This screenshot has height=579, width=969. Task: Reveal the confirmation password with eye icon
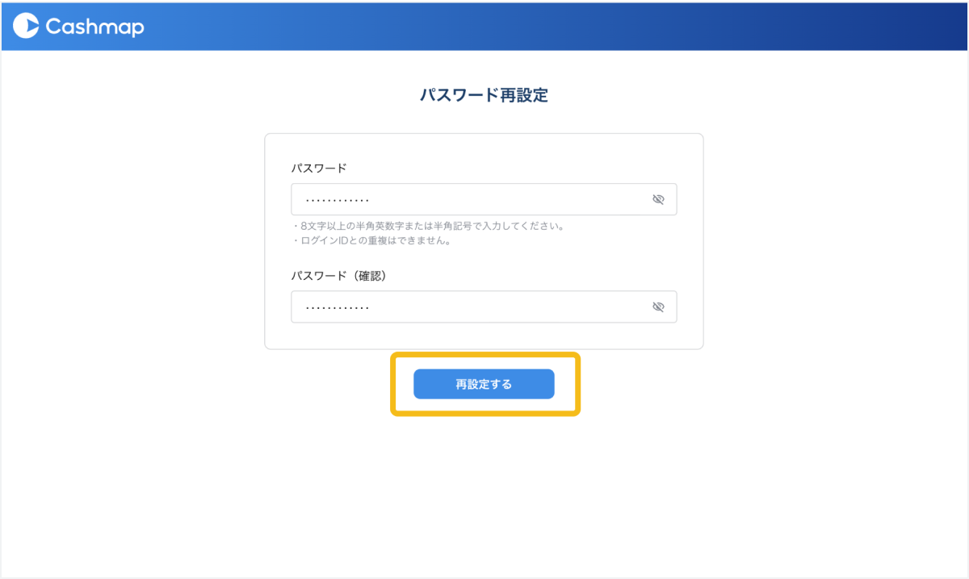tap(658, 306)
